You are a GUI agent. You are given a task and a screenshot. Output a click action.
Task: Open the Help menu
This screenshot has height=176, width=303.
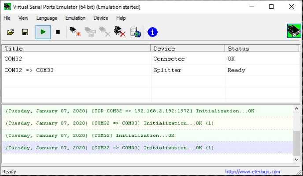[x=121, y=18]
